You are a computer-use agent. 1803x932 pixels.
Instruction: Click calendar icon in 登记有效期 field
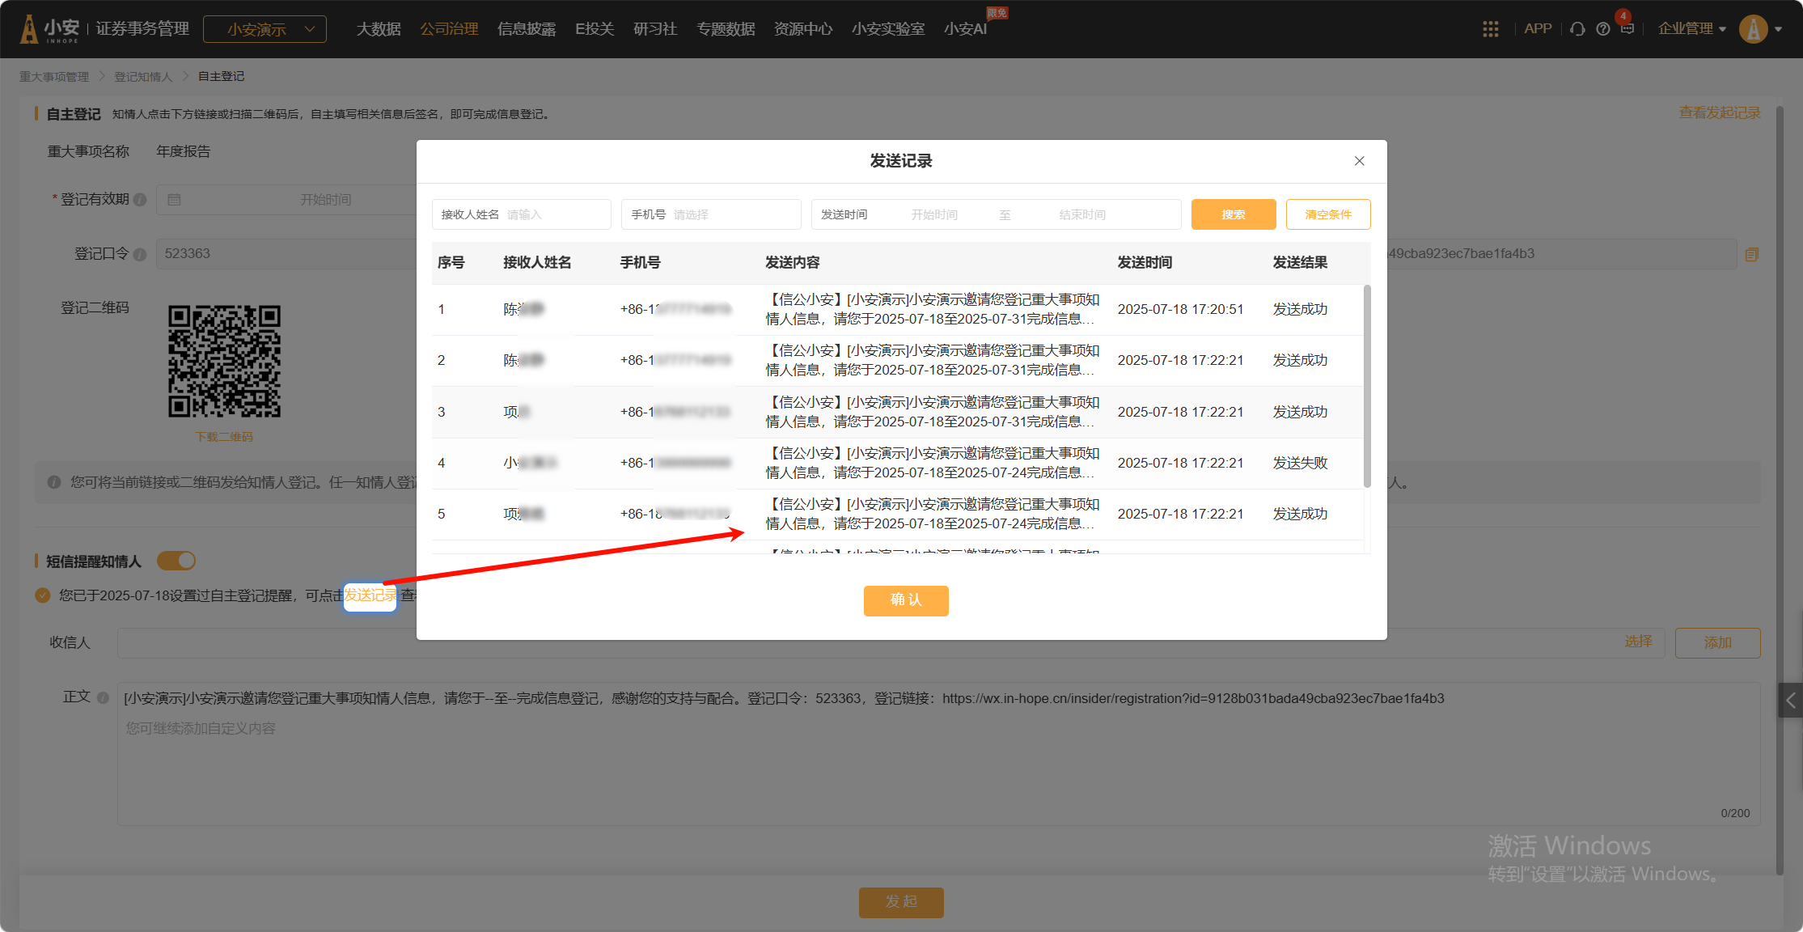(174, 200)
